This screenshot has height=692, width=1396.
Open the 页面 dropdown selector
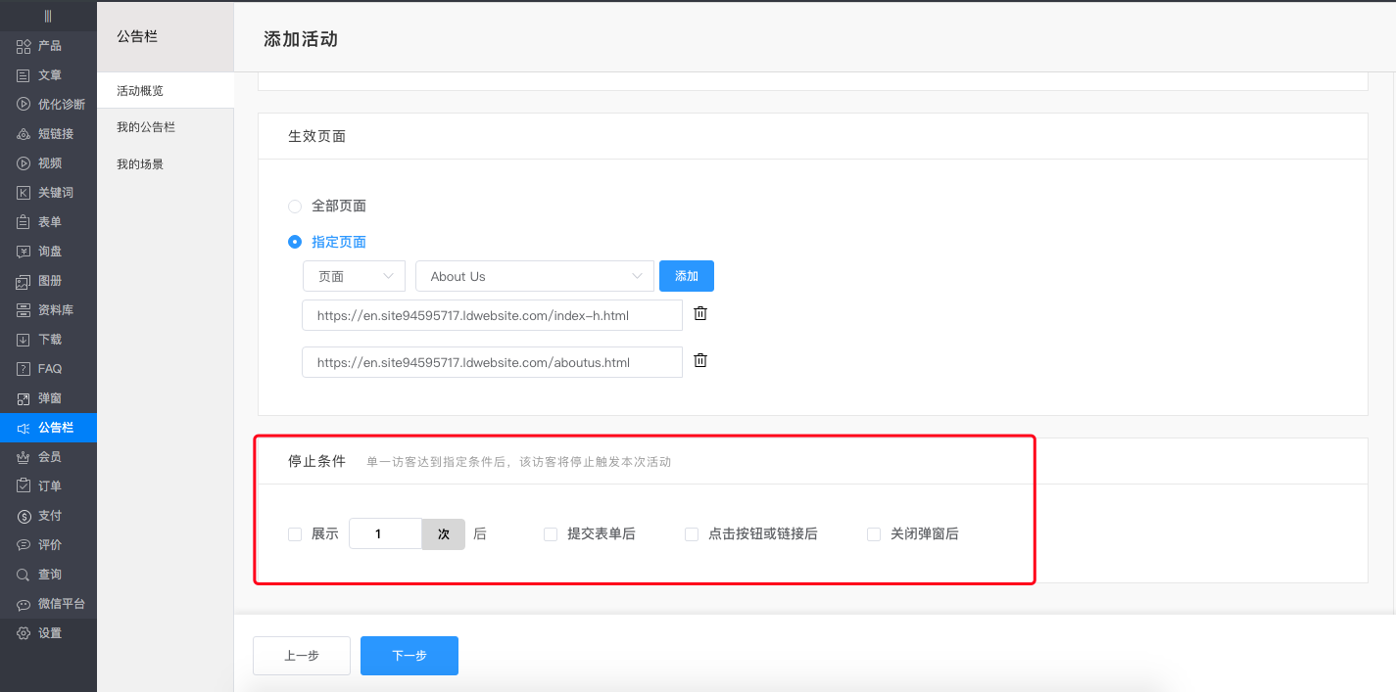tap(354, 276)
